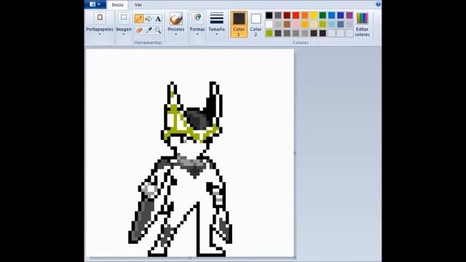The width and height of the screenshot is (466, 262).
Task: Pick the black swatch in top row
Action: click(269, 15)
